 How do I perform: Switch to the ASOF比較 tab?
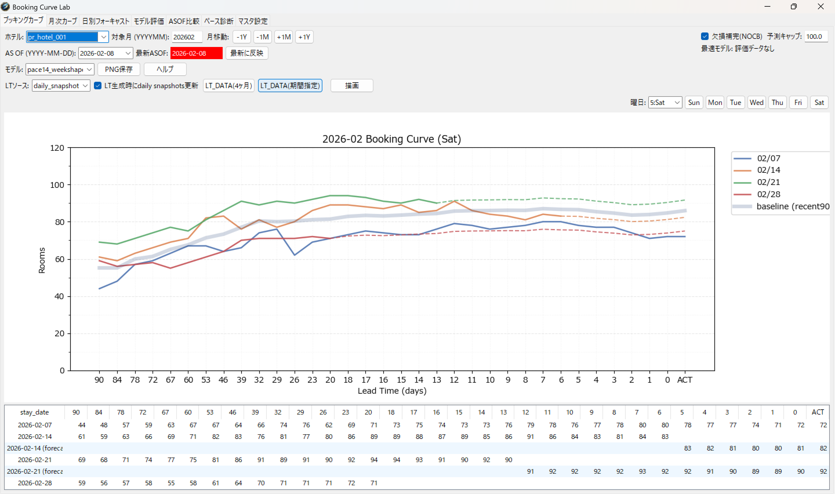point(184,21)
